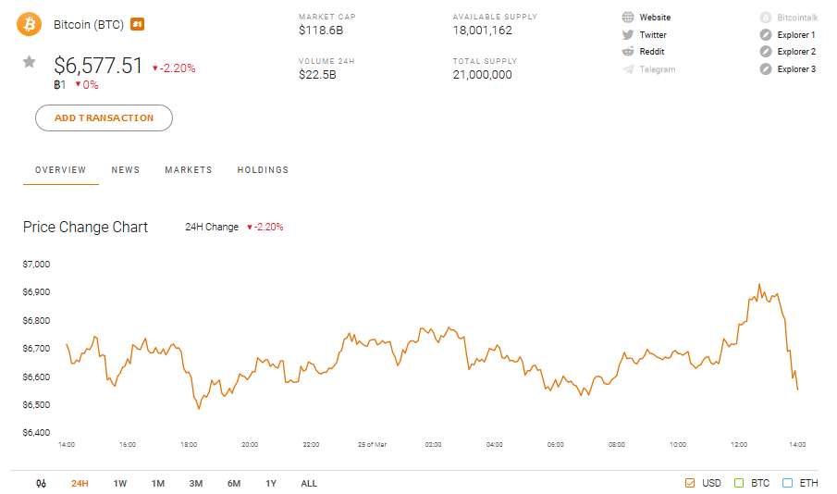This screenshot has width=837, height=494.
Task: Click the ฿1 price in BTC
Action: click(x=60, y=85)
